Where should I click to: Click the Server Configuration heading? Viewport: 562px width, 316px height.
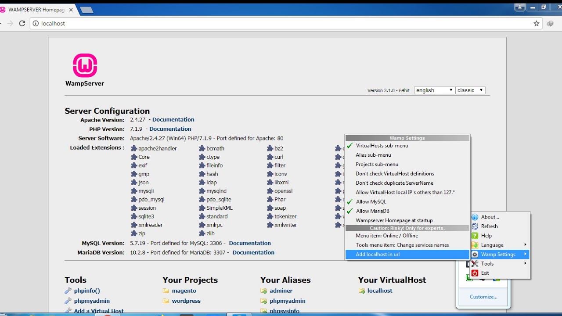107,111
